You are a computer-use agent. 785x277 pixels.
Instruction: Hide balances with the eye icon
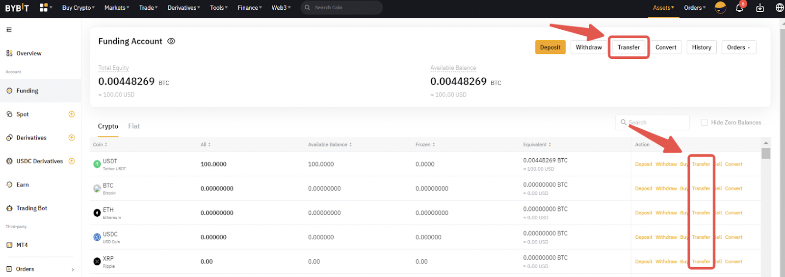[171, 41]
